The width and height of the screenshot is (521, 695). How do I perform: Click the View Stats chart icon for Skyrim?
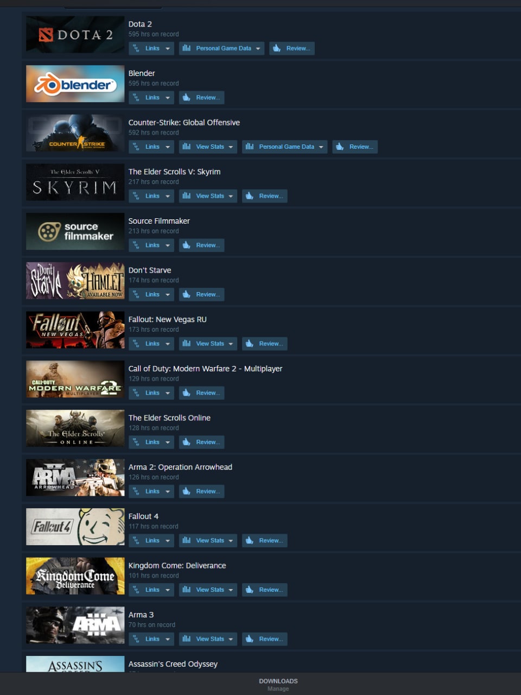(187, 196)
